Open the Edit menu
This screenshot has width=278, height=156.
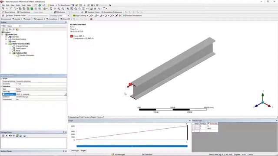pyautogui.click(x=8, y=5)
